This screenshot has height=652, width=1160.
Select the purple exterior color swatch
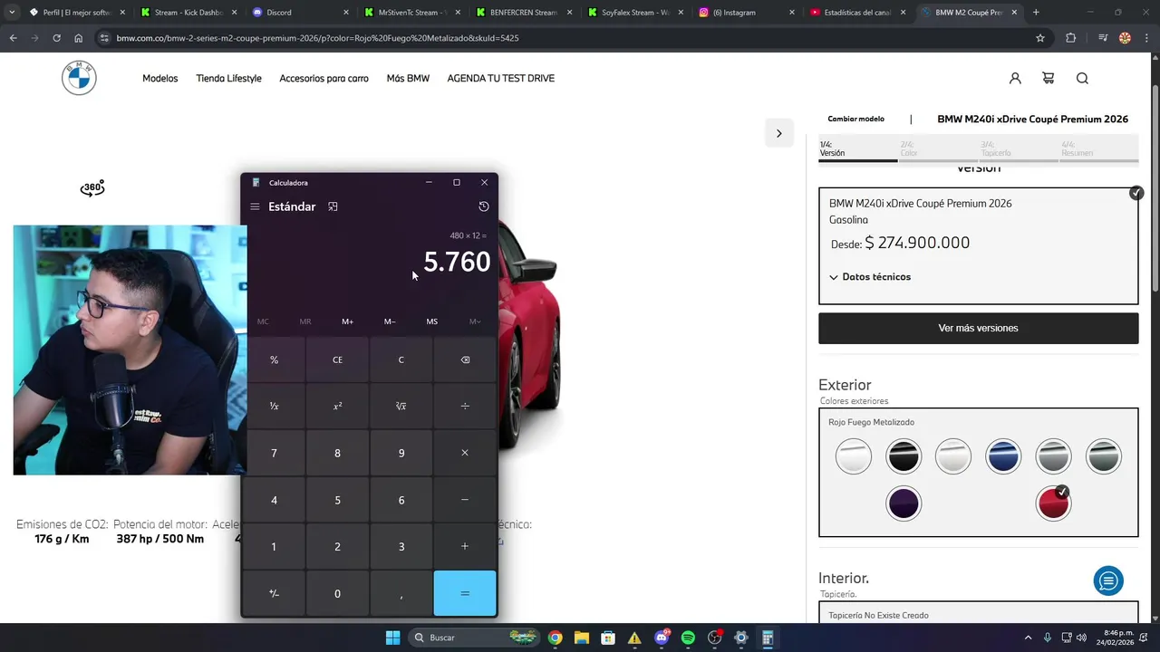pos(904,503)
